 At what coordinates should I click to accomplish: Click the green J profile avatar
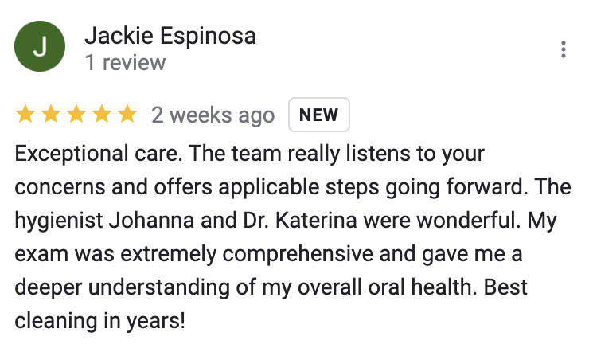(40, 46)
